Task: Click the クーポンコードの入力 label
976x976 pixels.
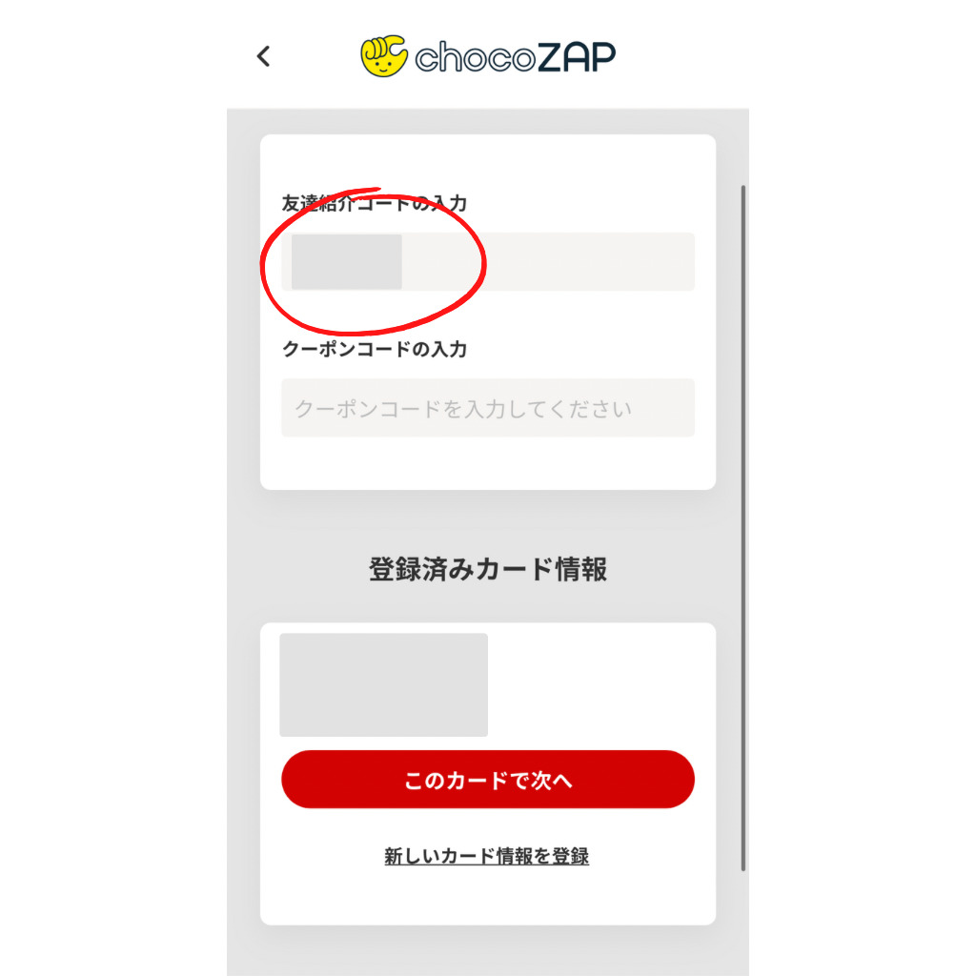Action: click(374, 349)
